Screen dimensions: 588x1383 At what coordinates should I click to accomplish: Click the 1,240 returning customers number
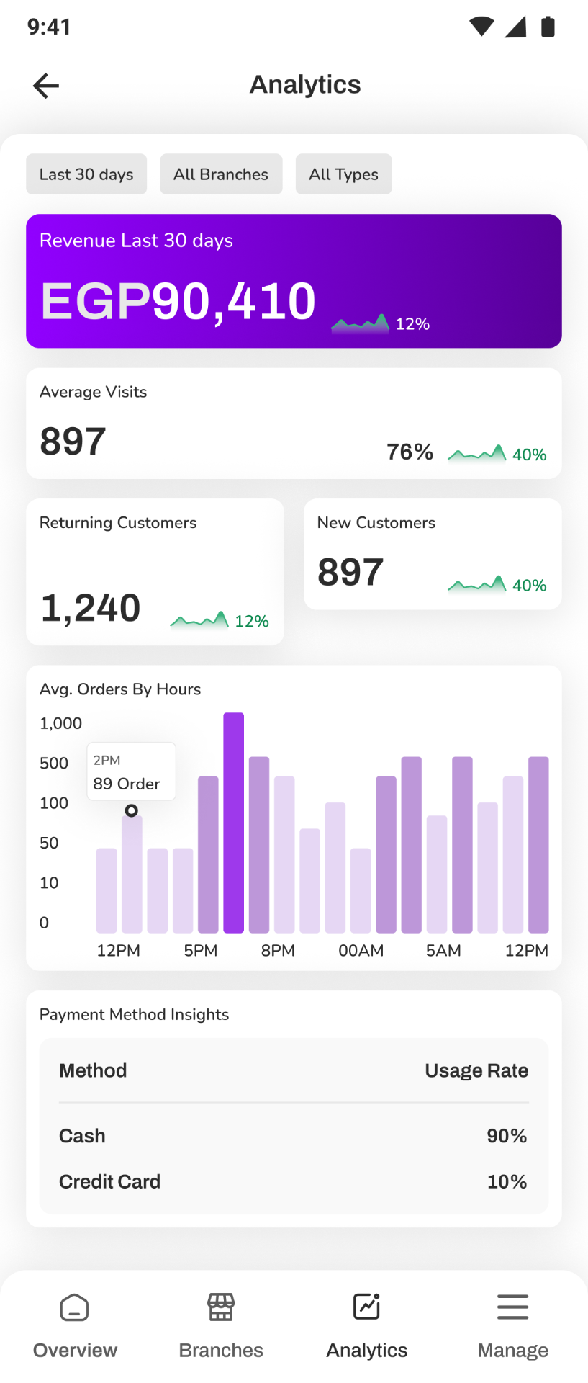[91, 608]
